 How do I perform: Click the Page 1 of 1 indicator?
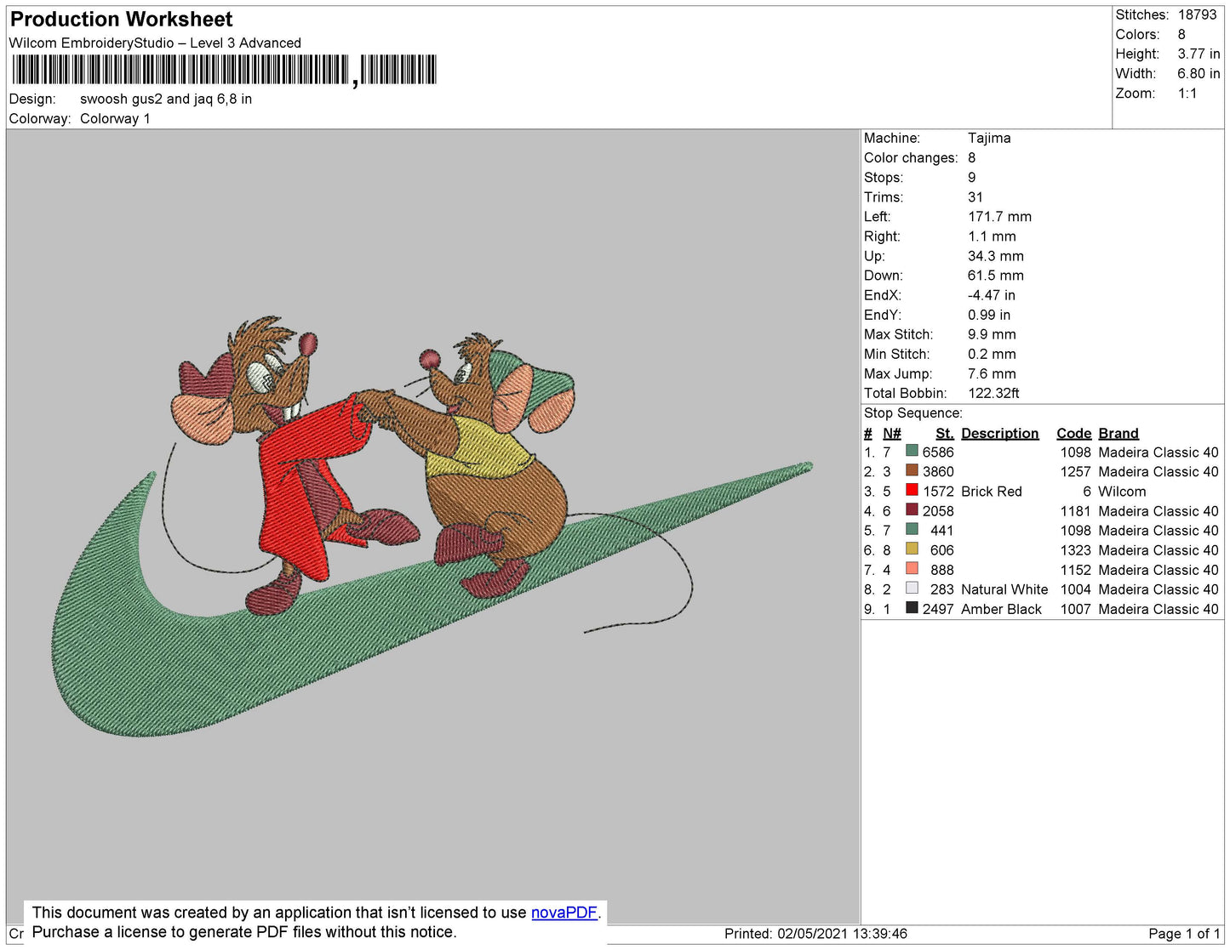click(x=1184, y=934)
